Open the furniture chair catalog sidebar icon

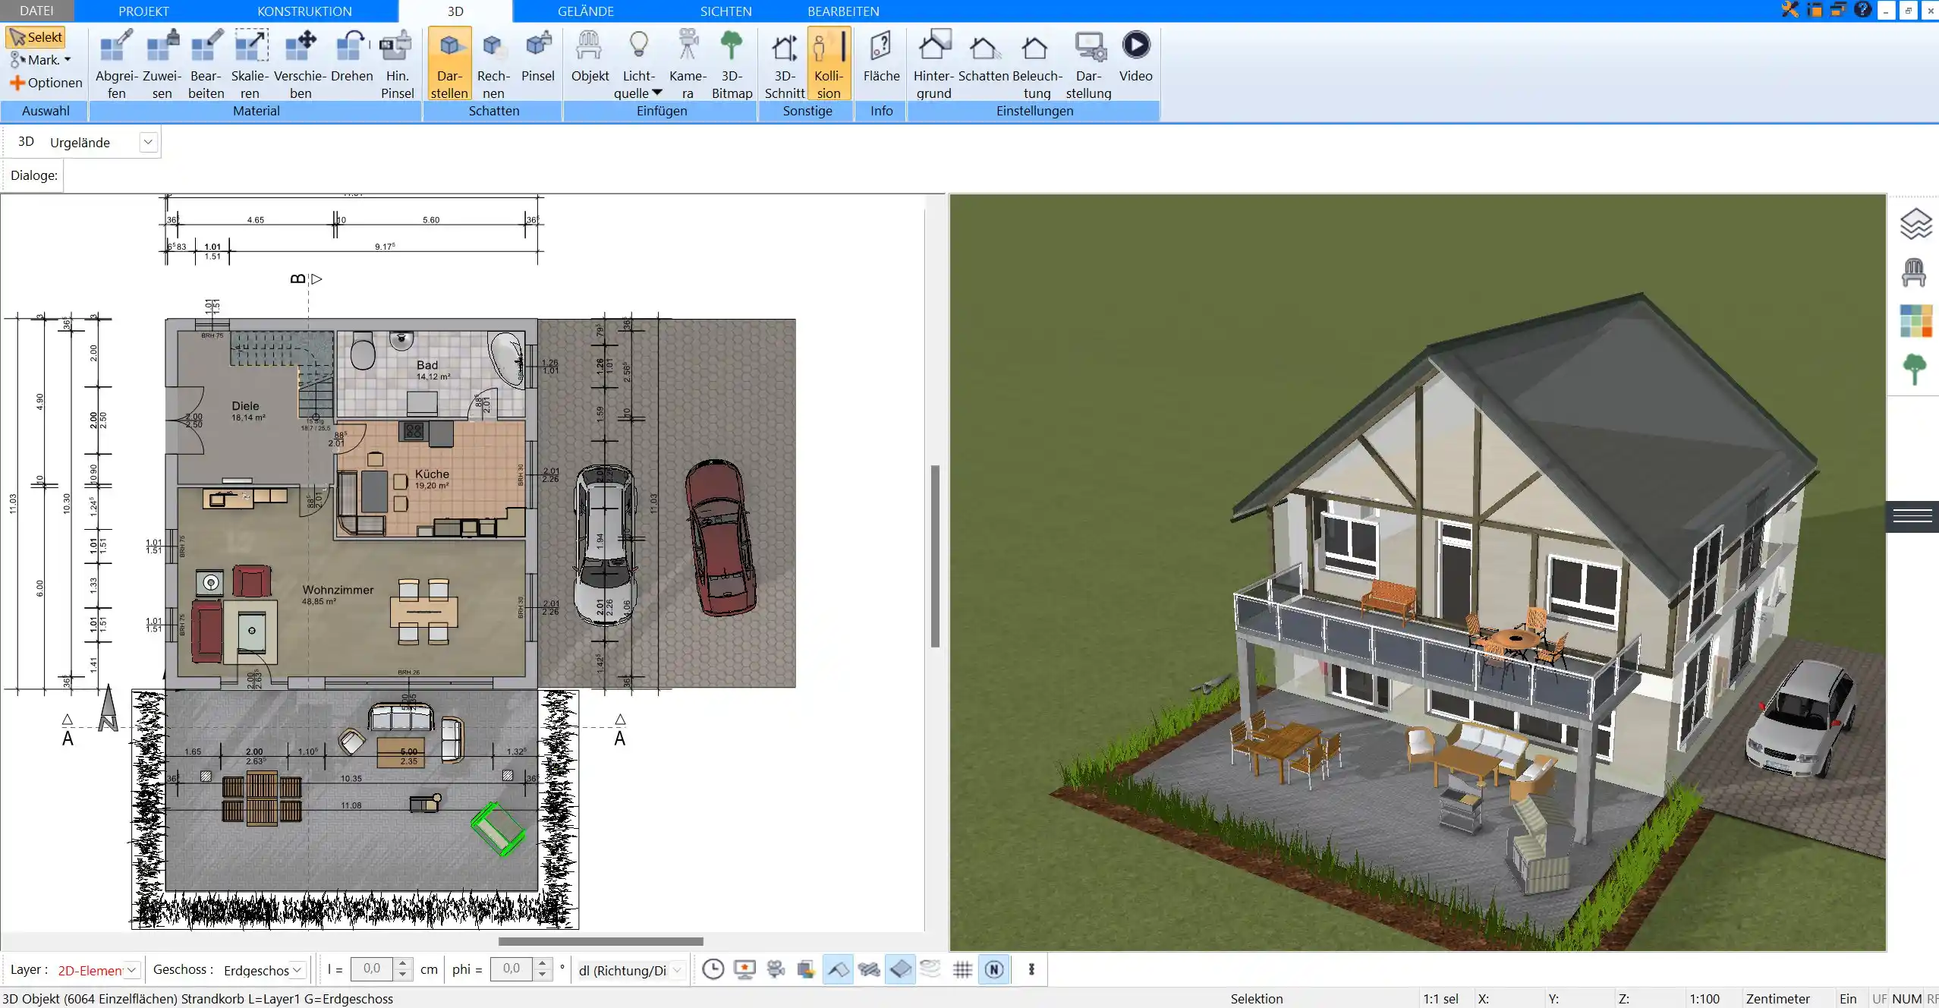[1913, 272]
